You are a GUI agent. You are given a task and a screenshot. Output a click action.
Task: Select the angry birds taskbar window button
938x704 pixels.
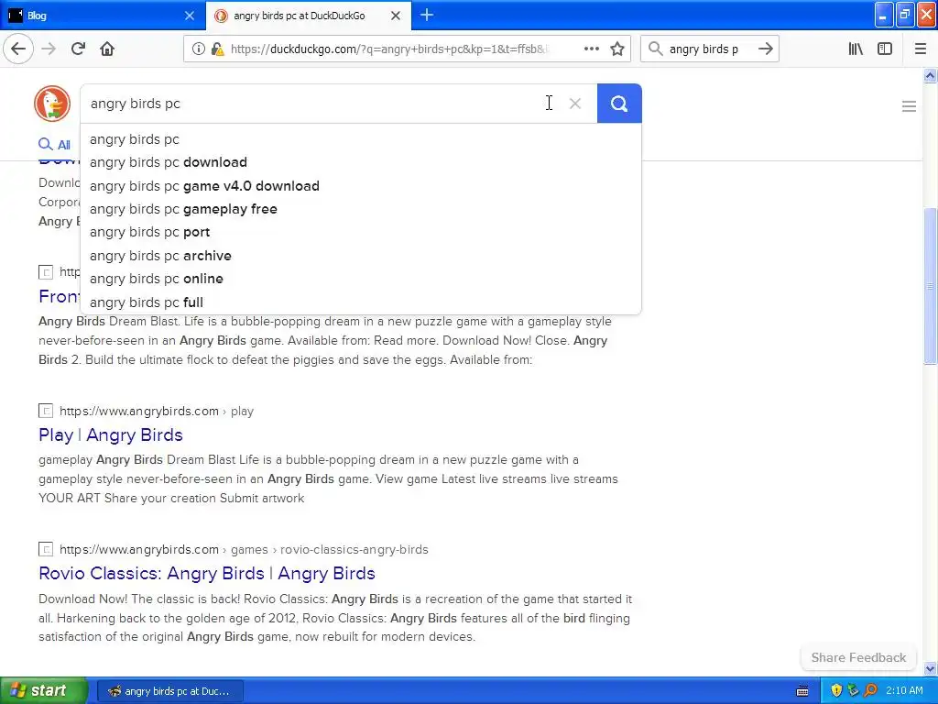[x=170, y=691]
